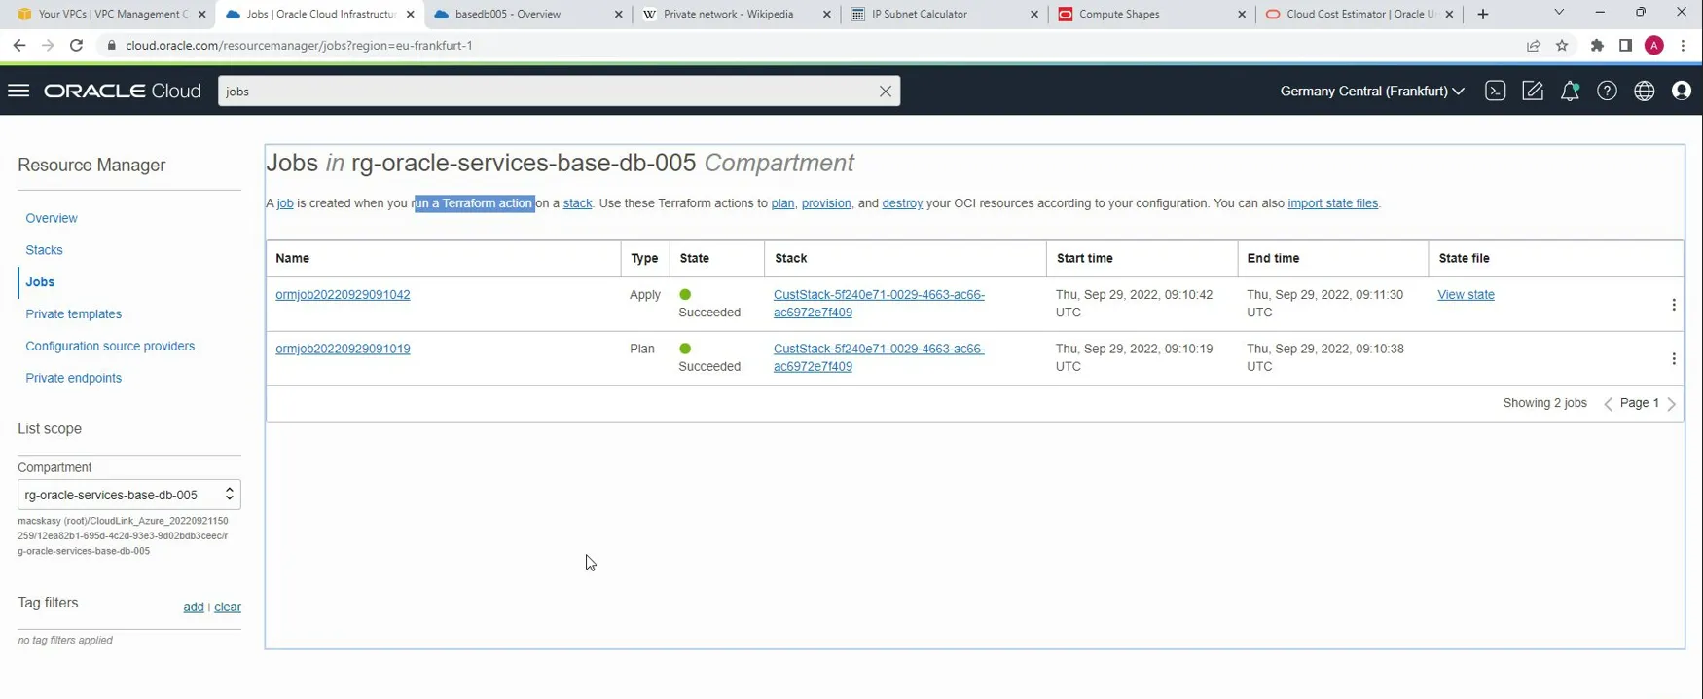This screenshot has width=1703, height=699.
Task: Clear tag filters via 'clear' link
Action: coord(228,607)
